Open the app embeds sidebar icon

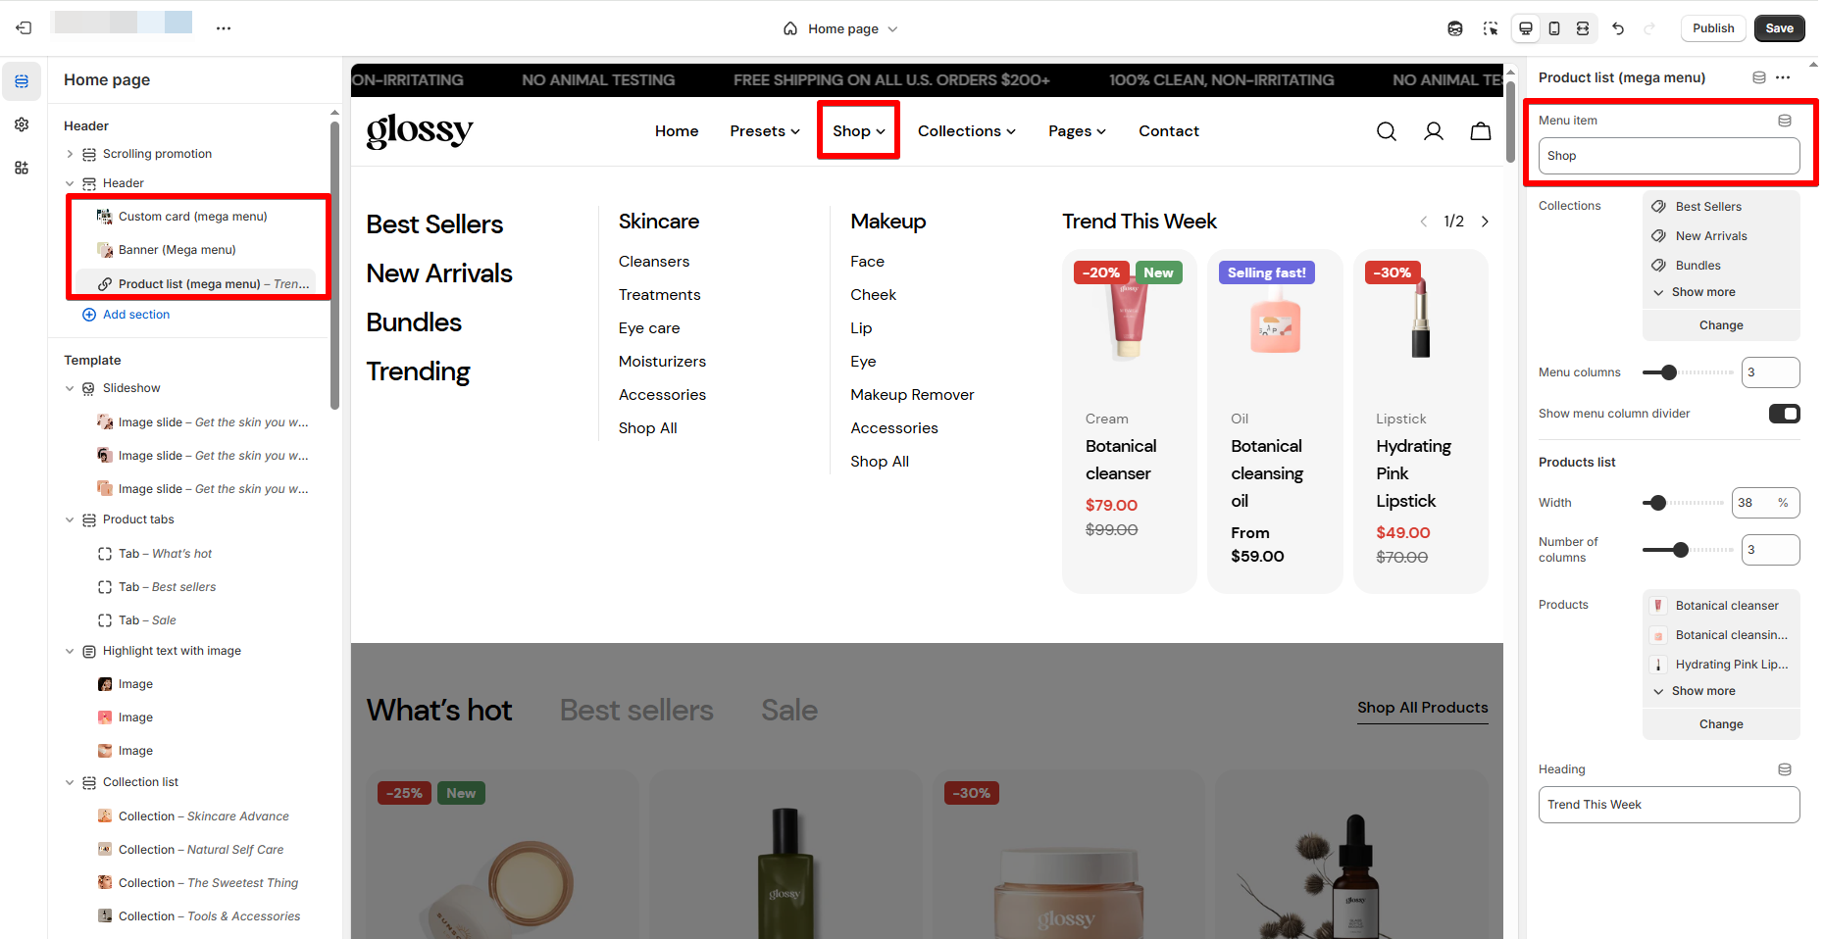tap(22, 168)
